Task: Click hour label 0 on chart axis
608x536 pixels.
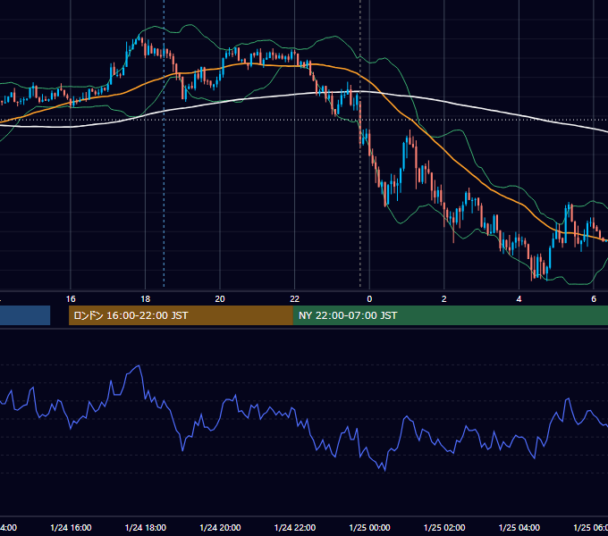Action: pos(369,299)
